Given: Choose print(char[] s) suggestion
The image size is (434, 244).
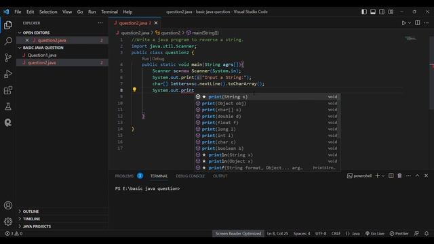Looking at the screenshot, I should [267, 110].
